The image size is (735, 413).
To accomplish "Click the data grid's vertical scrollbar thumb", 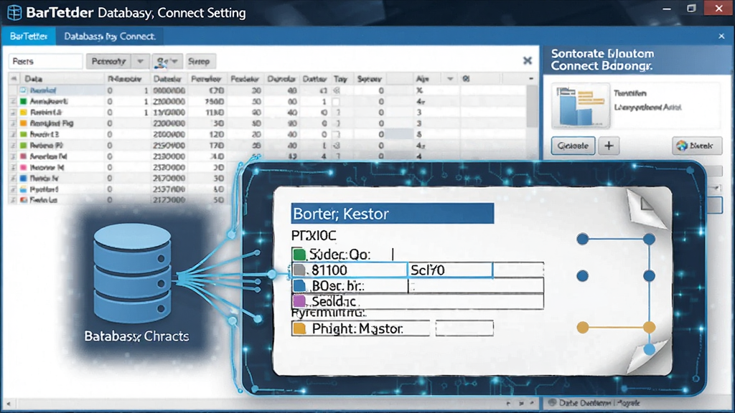I will [532, 106].
